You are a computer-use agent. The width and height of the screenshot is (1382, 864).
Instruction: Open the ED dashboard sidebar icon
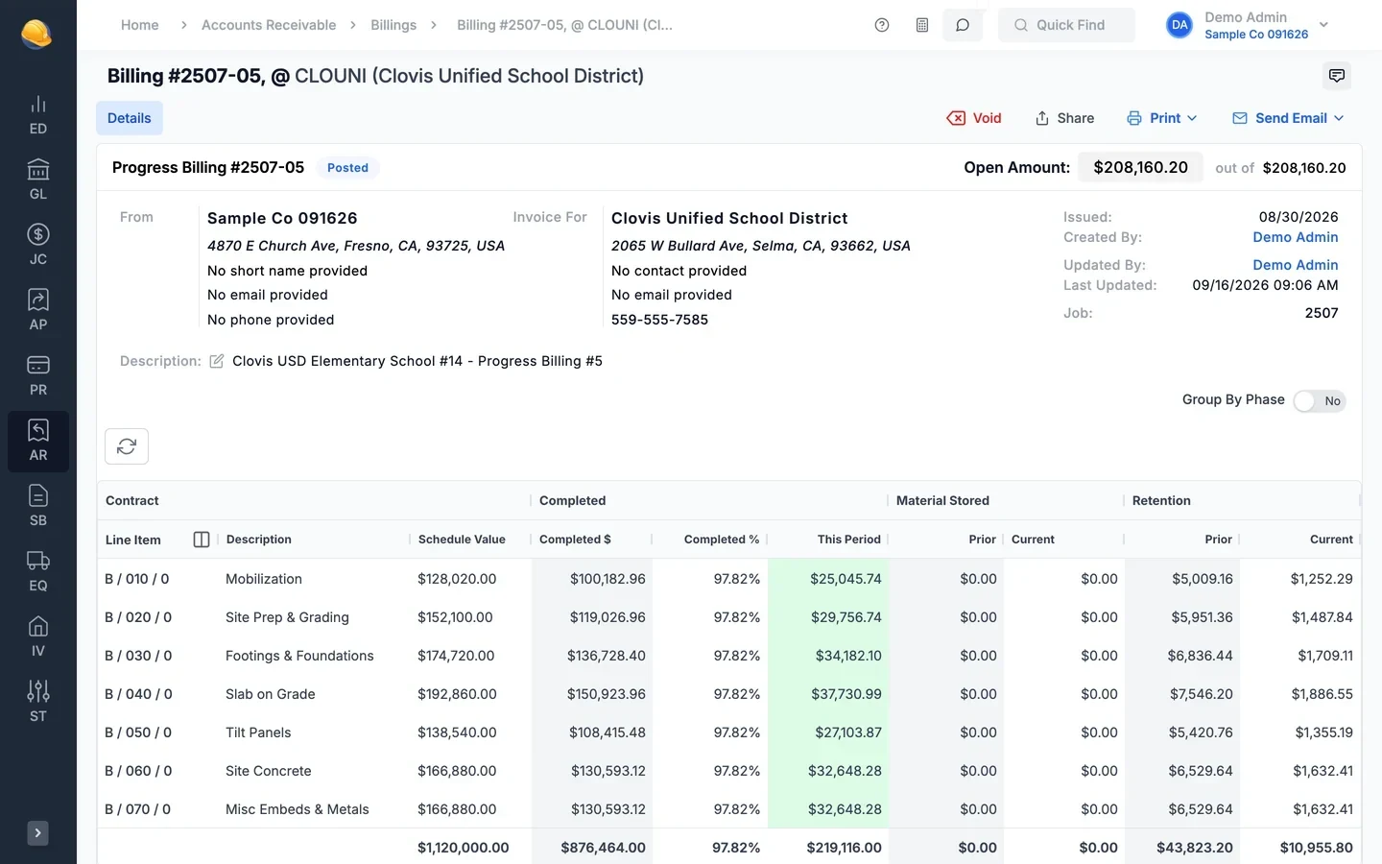[38, 115]
